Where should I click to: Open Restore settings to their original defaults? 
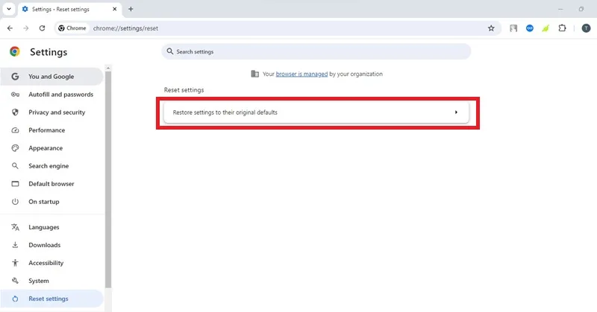[316, 112]
